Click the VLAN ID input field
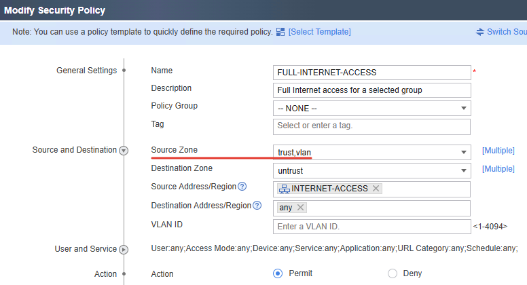 click(x=371, y=227)
